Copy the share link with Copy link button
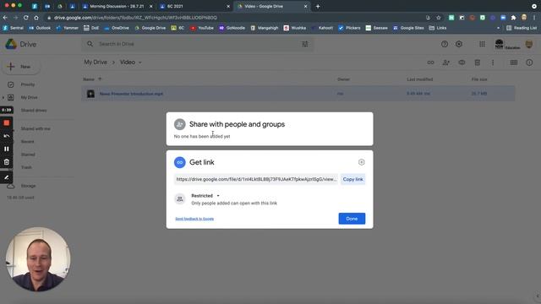Screen dimensions: 541x304 pyautogui.click(x=352, y=179)
